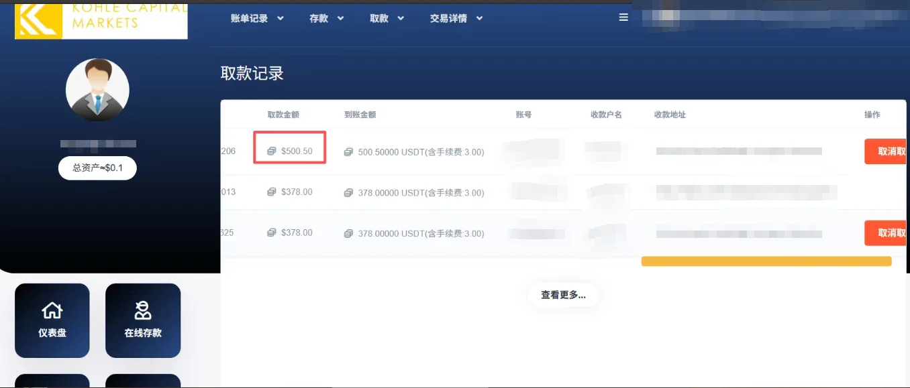Image resolution: width=910 pixels, height=388 pixels.
Task: Click the house icon in 仪表盘 tile
Action: click(x=52, y=310)
